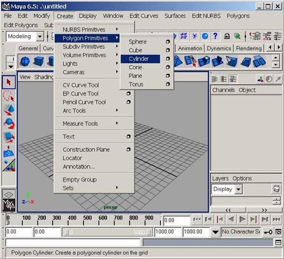Image resolution: width=284 pixels, height=259 pixels.
Task: Click the separated faces shelf icon
Action: 259,62
